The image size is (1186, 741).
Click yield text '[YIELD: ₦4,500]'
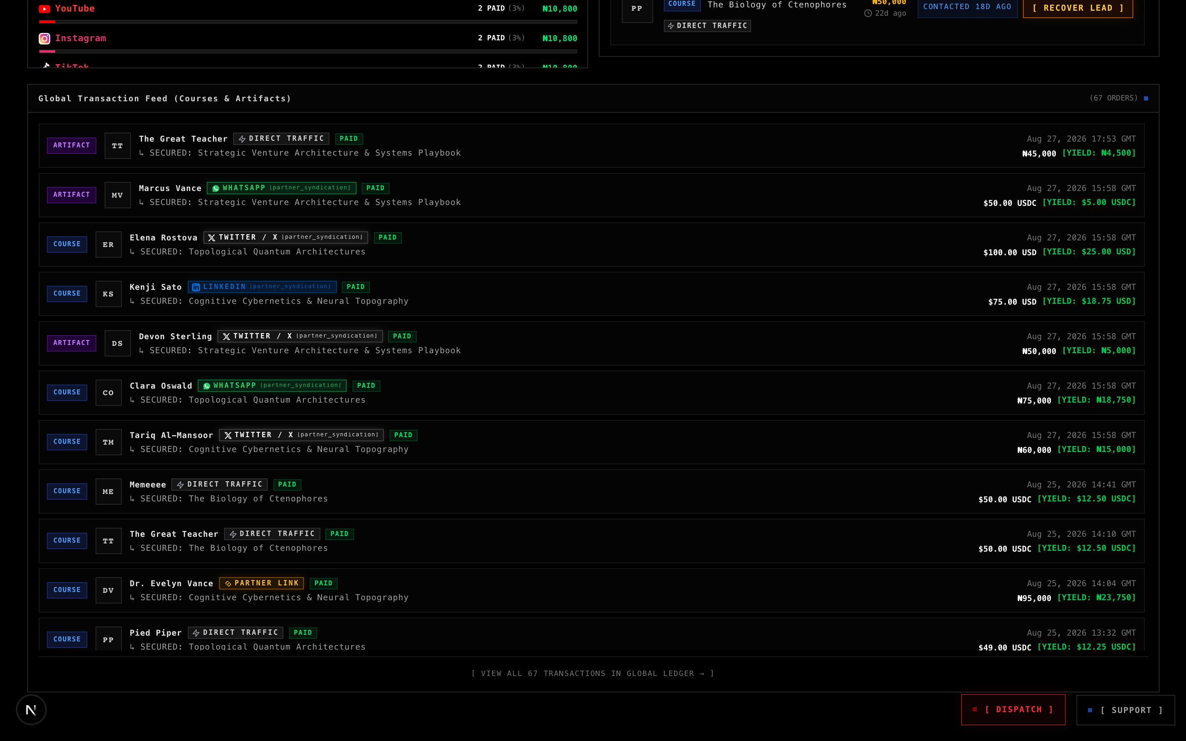tap(1099, 153)
